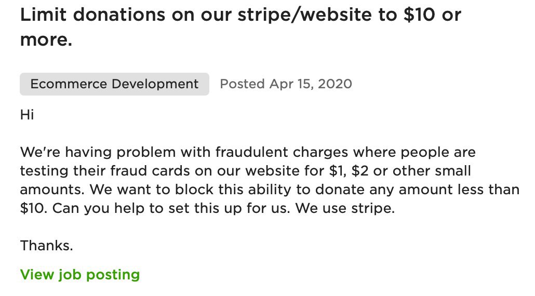Click '$10' in the job title
Screen dimensions: 535x296
(x=419, y=15)
